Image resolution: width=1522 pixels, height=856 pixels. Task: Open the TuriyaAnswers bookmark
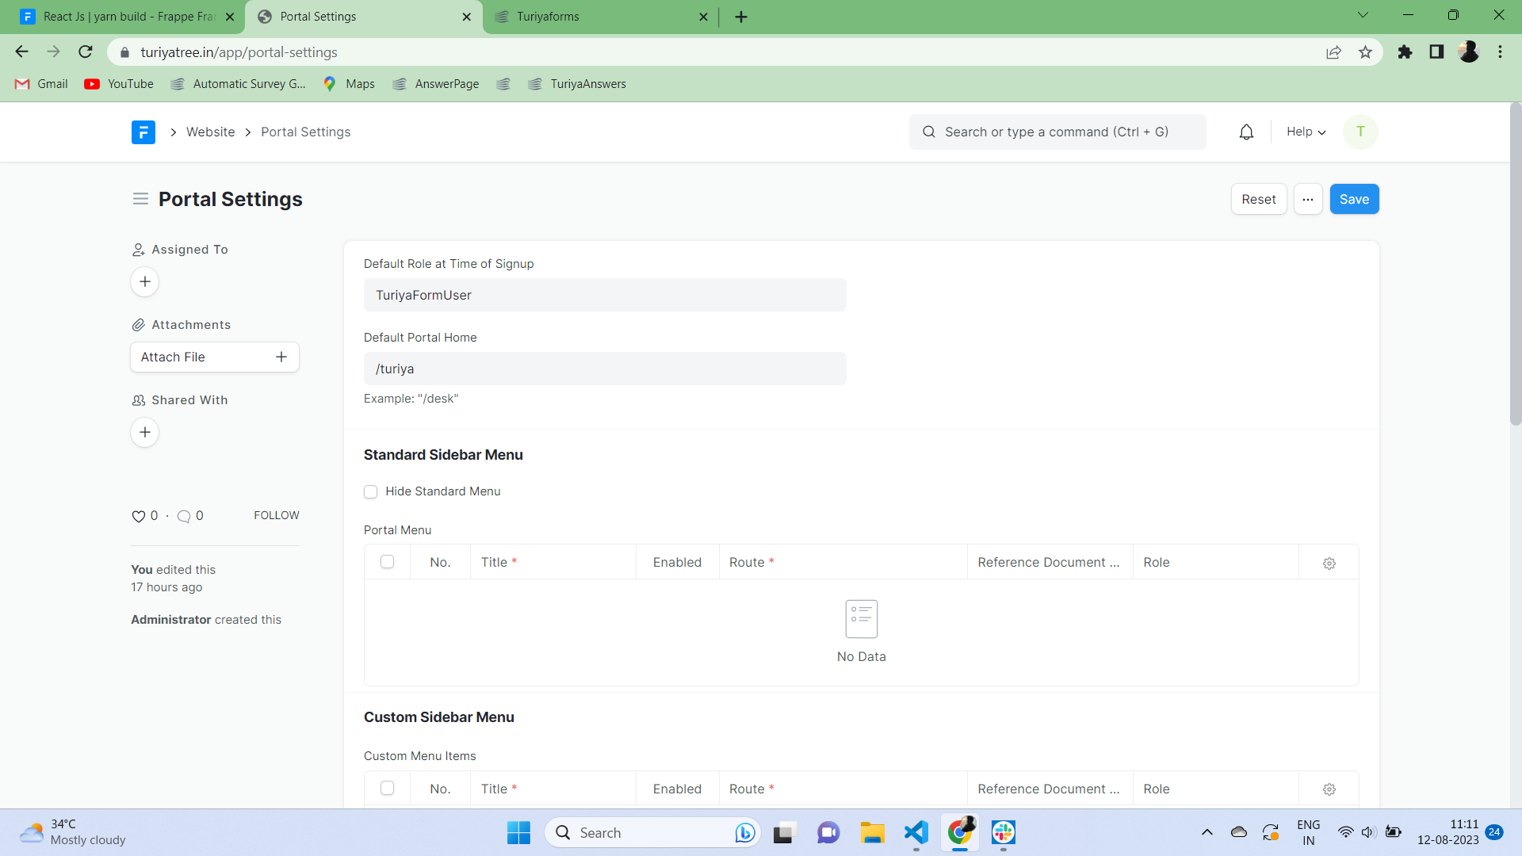point(577,84)
